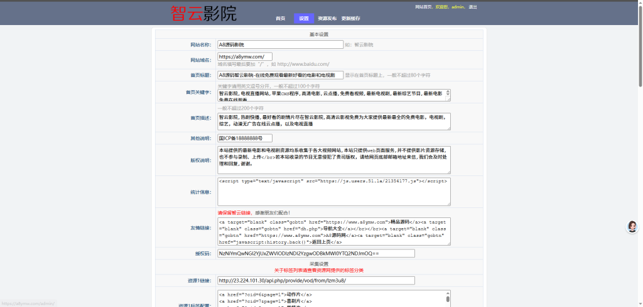
Task: Click inside the 版权说明 textarea
Action: [x=334, y=160]
